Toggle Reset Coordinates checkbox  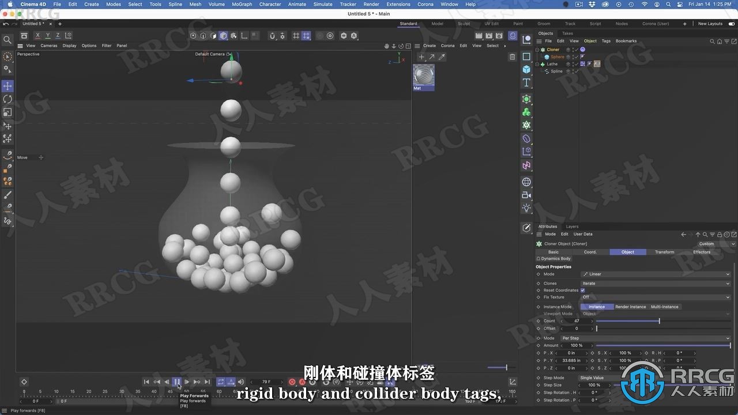(x=583, y=290)
